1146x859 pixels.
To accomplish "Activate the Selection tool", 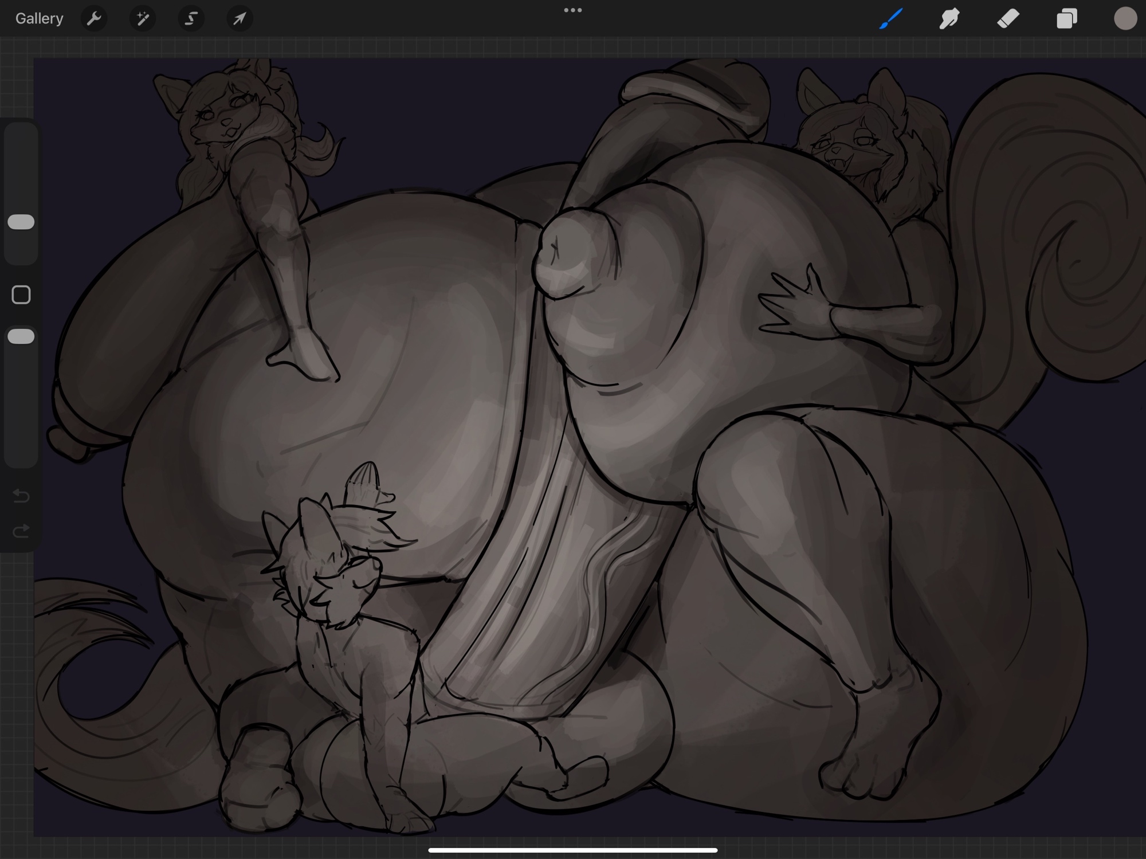I will (x=191, y=19).
